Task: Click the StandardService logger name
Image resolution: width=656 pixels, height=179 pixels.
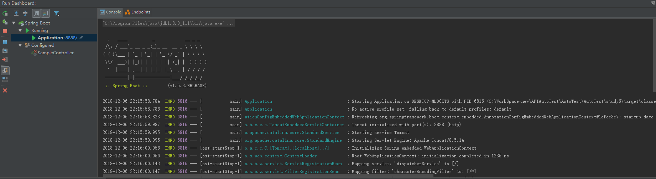Action: tap(292, 133)
